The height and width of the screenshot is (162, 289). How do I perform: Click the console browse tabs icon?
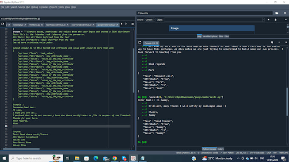140,43
